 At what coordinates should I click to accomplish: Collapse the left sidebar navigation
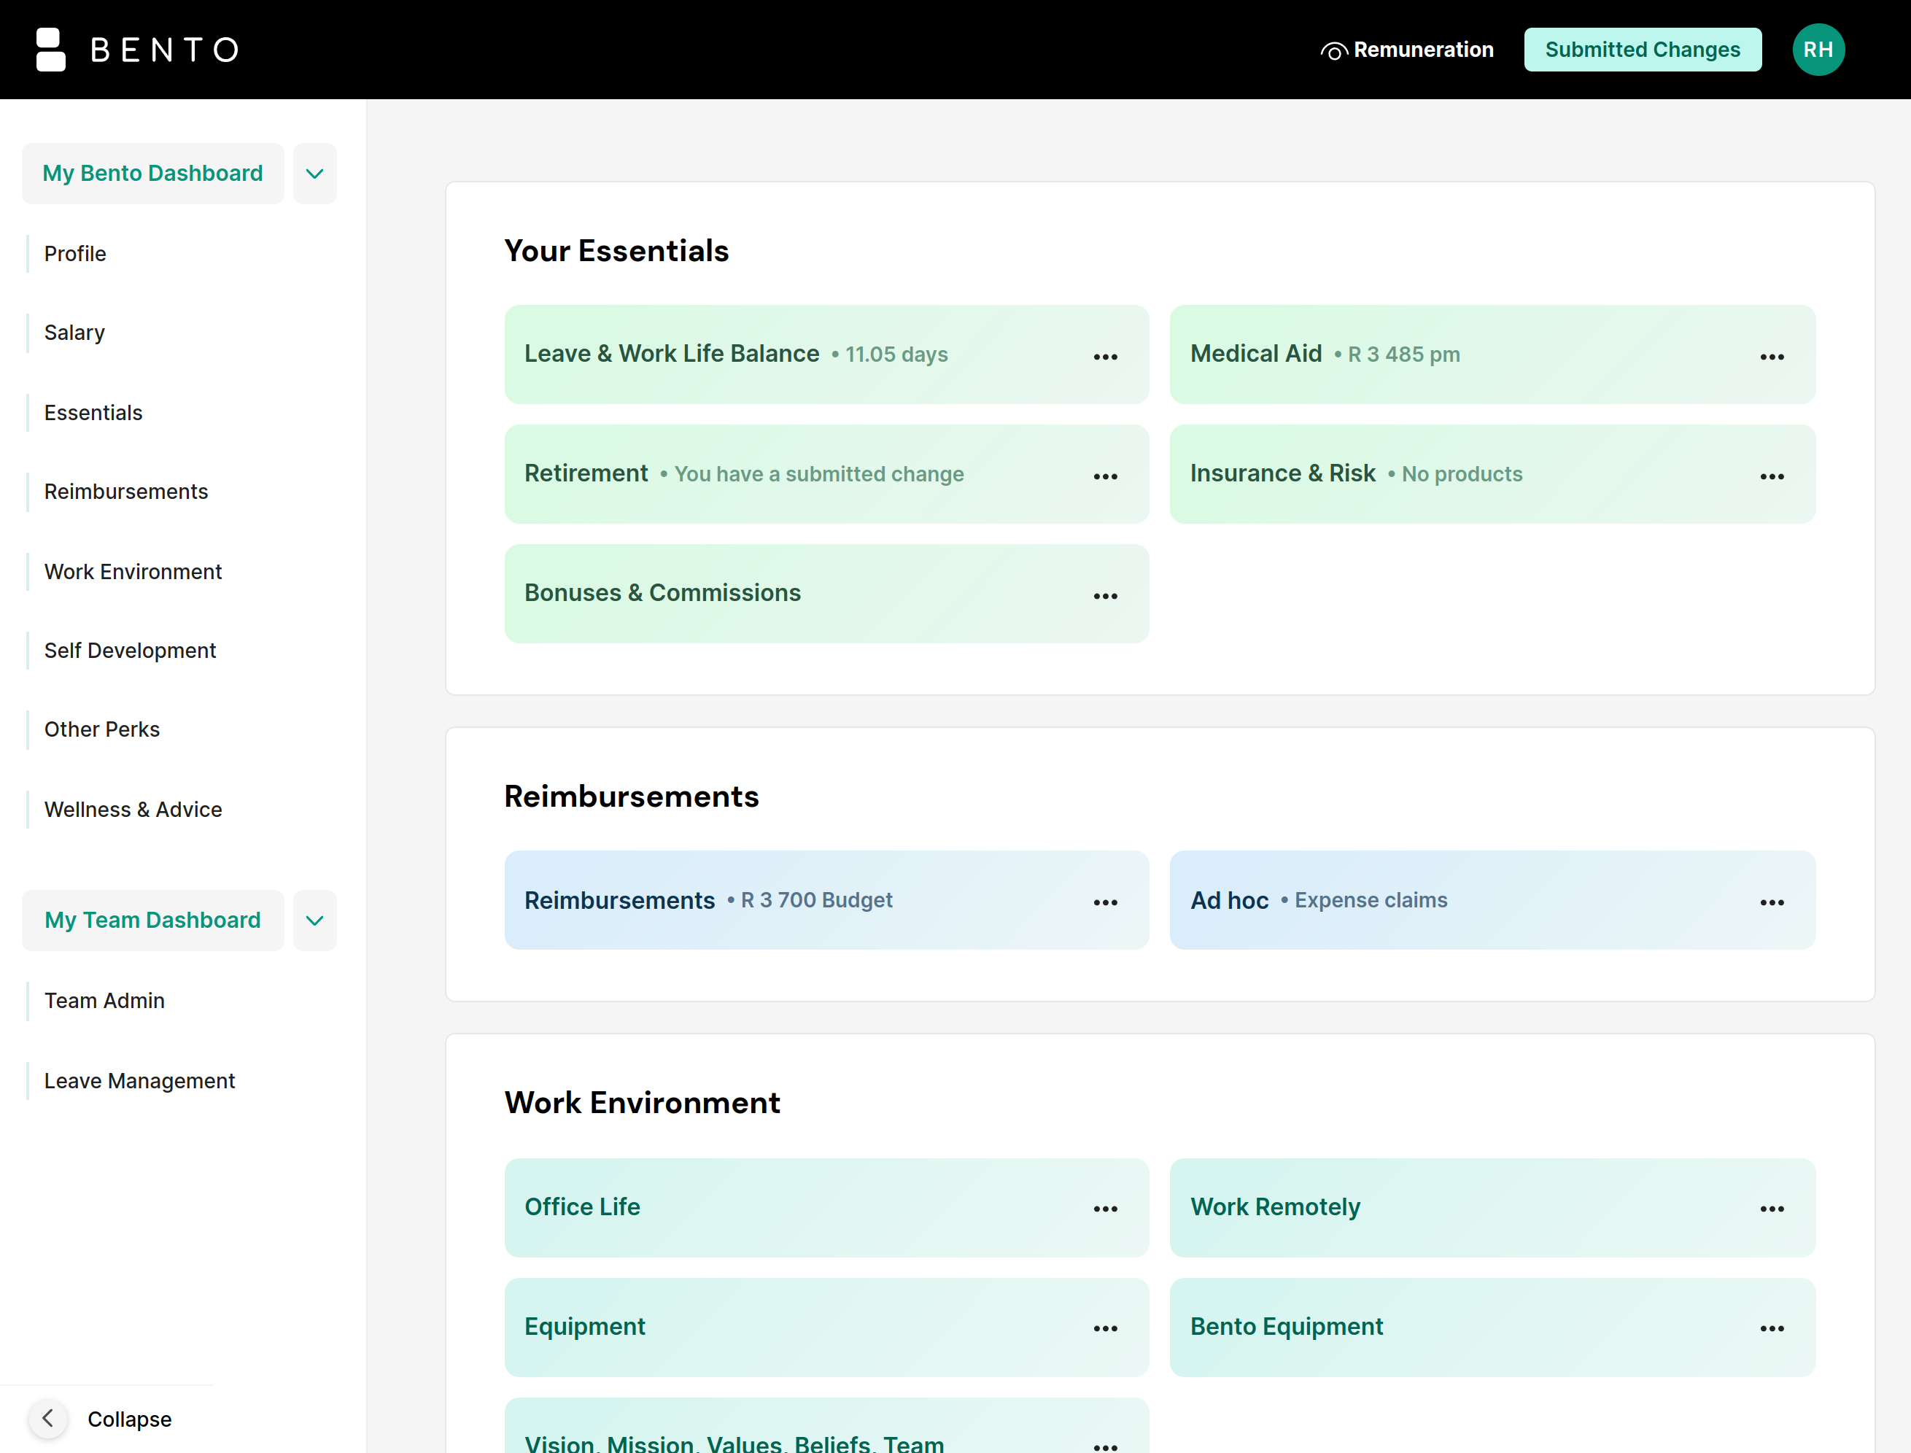pyautogui.click(x=47, y=1419)
